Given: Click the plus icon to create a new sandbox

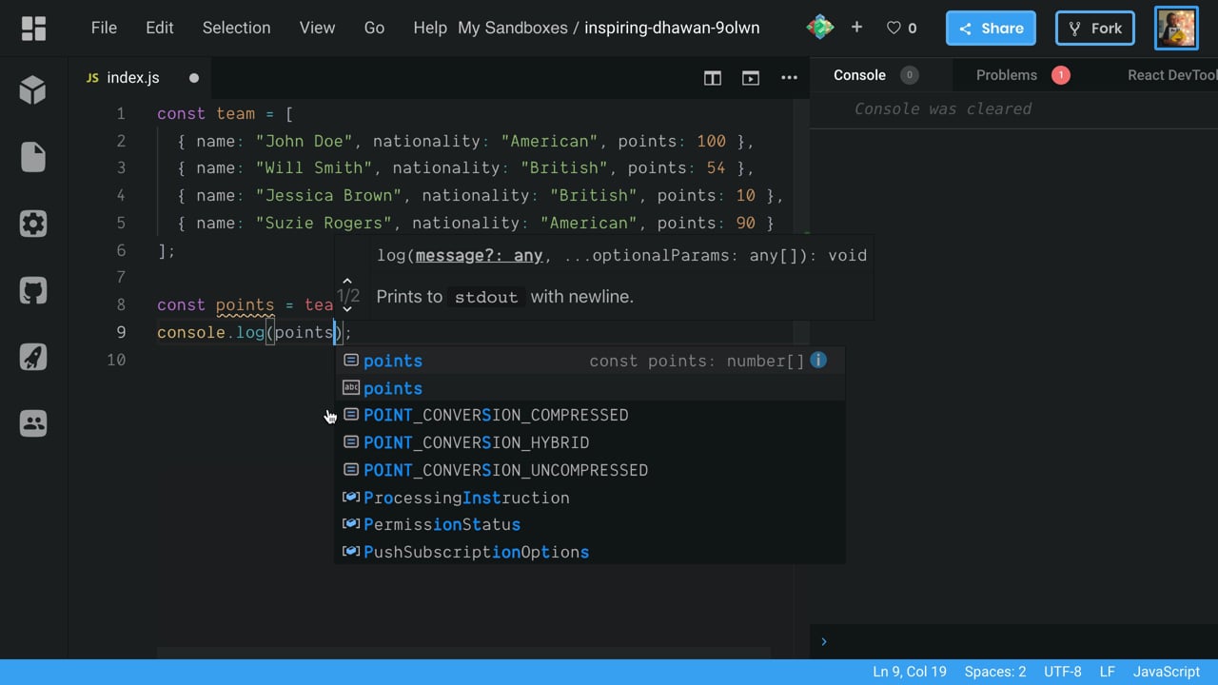Looking at the screenshot, I should [x=856, y=28].
